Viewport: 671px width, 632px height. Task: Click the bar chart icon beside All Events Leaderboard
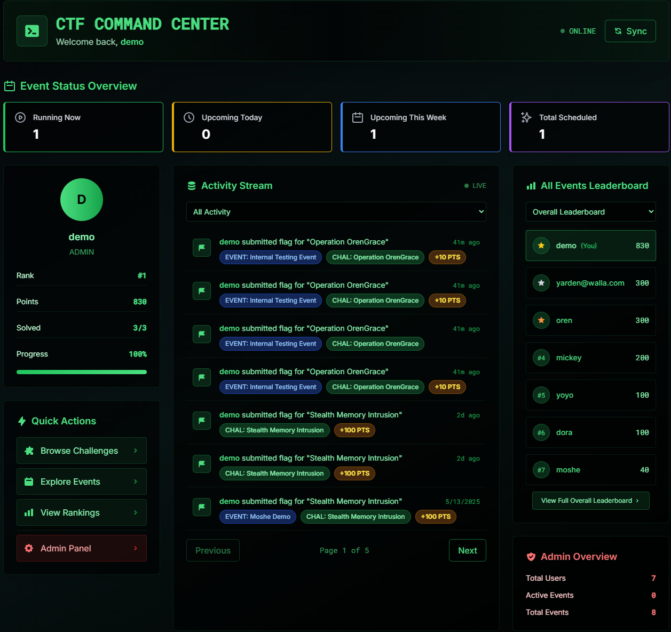click(x=531, y=186)
